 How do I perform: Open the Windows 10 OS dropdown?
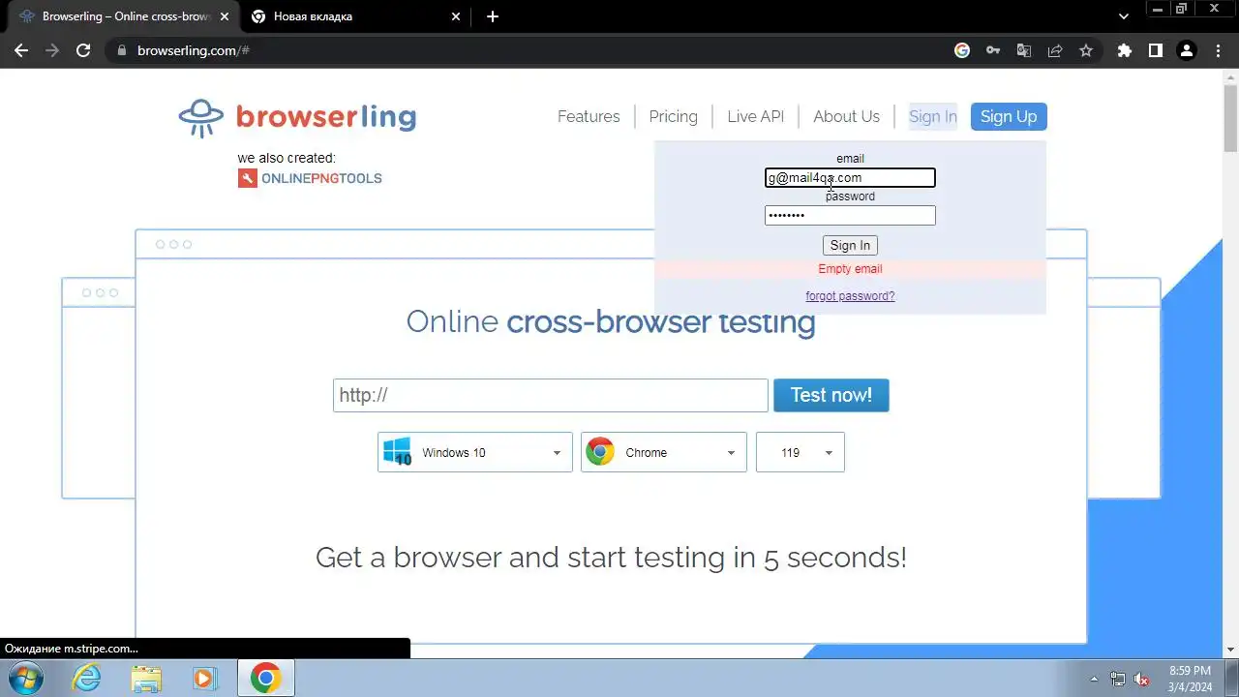[475, 452]
